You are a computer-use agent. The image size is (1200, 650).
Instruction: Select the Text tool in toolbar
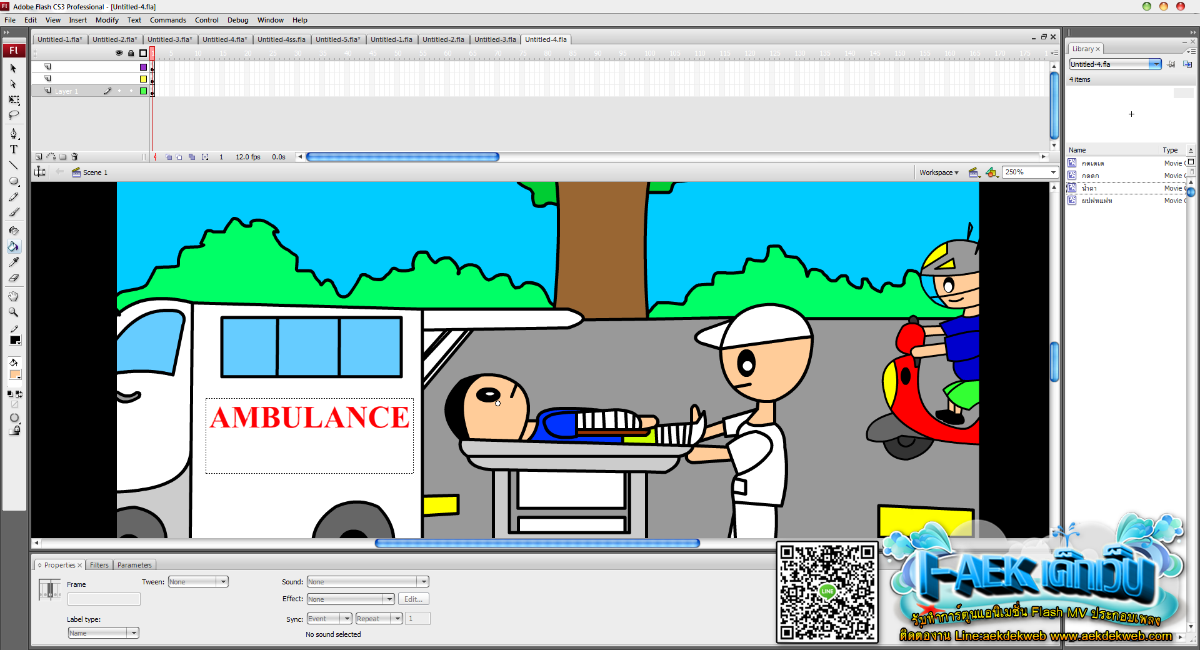click(x=14, y=149)
